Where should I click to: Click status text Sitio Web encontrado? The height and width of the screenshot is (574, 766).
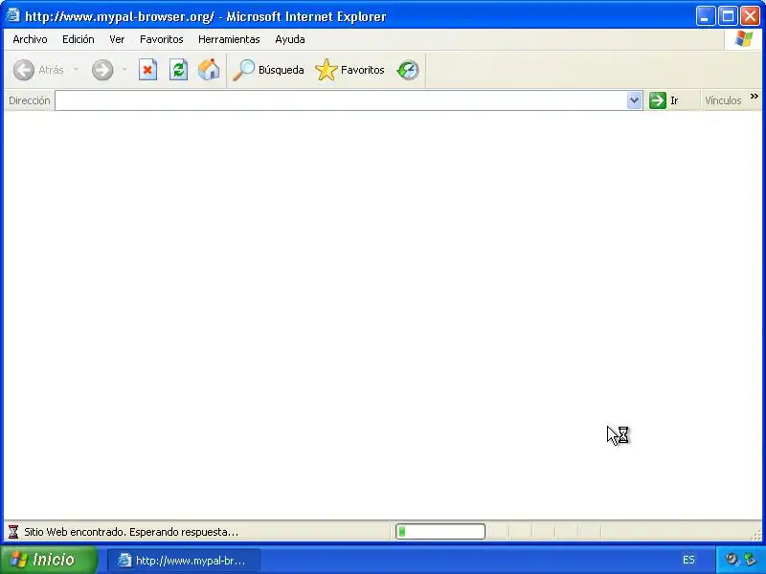[x=131, y=532]
